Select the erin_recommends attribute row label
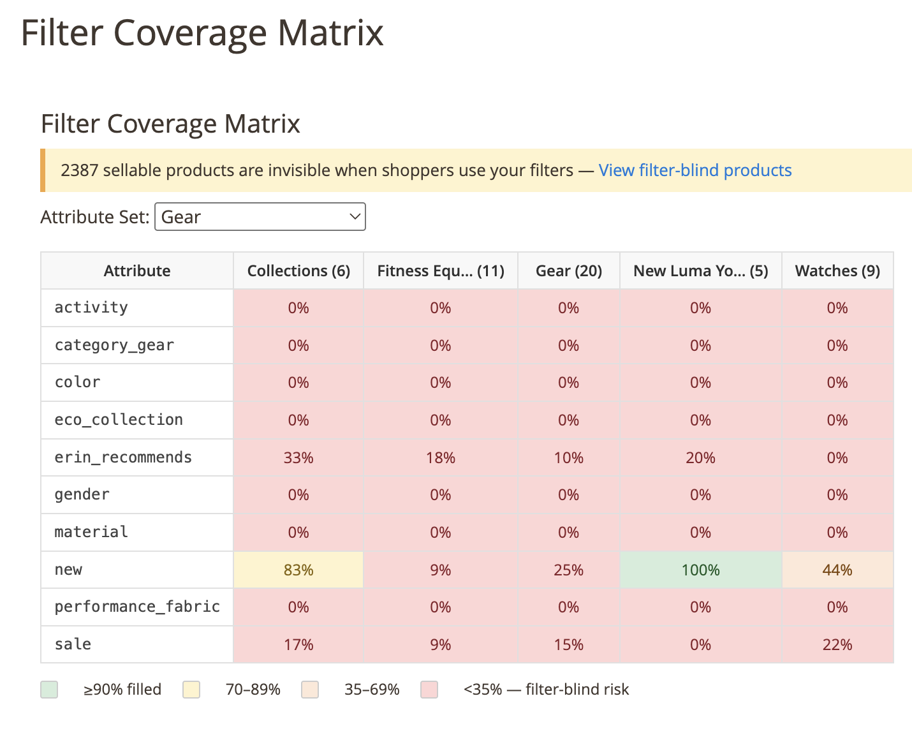This screenshot has height=740, width=912. point(123,457)
